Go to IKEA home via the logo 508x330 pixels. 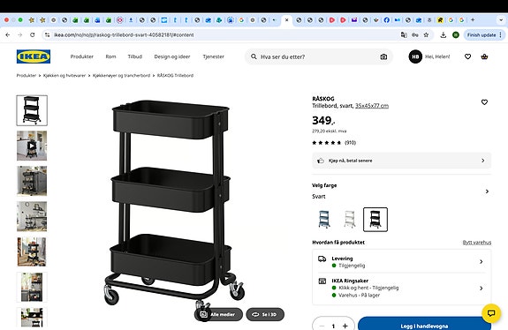[x=34, y=56]
